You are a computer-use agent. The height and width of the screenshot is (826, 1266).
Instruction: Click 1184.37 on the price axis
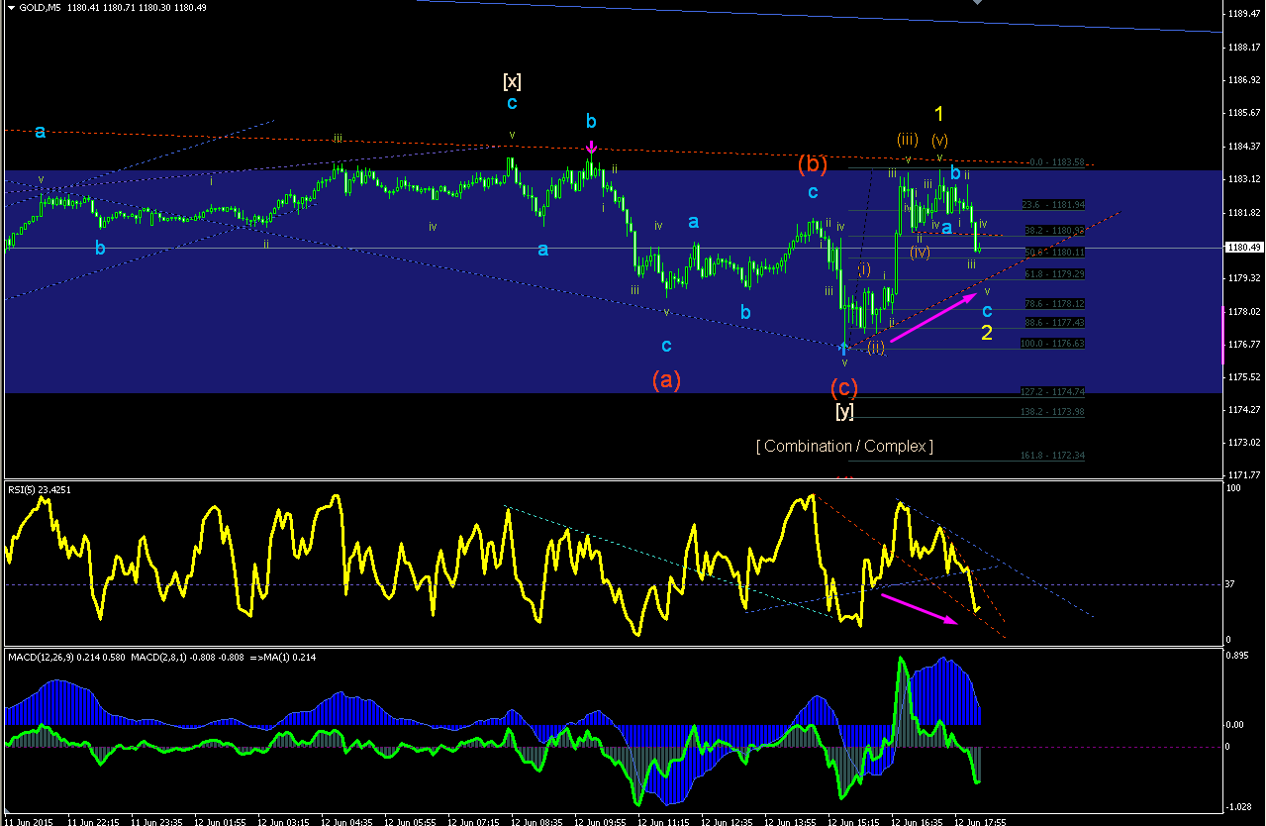[1243, 147]
